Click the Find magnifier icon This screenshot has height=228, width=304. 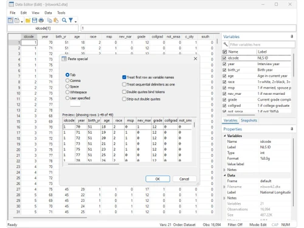[64, 20]
